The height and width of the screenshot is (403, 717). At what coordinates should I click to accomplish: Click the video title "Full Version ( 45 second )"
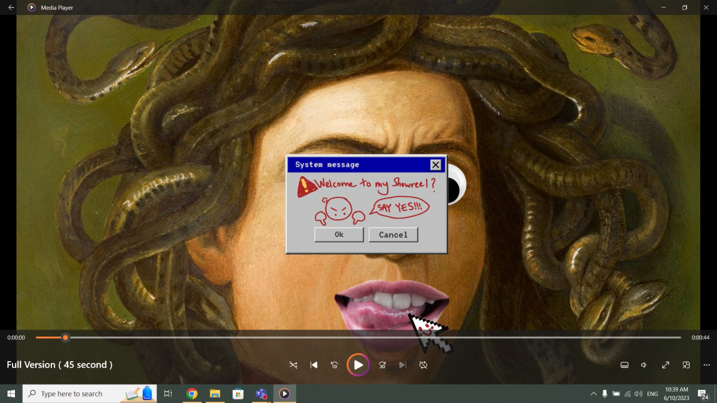tap(60, 365)
